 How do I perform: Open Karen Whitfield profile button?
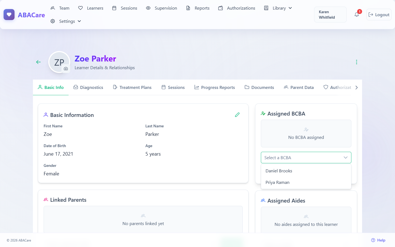point(330,15)
